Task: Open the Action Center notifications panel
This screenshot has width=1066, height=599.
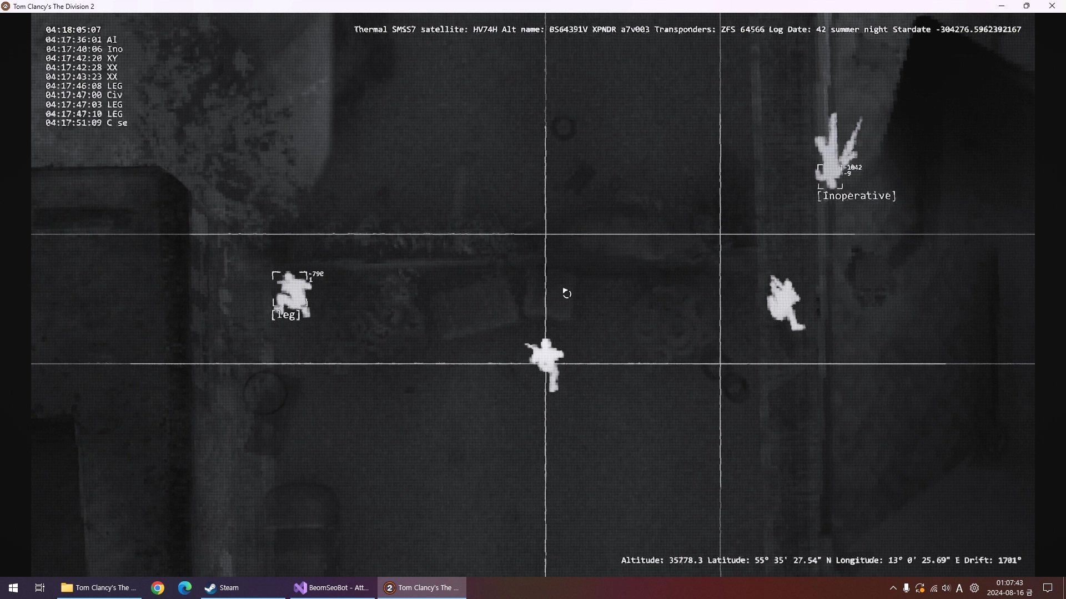Action: coord(1048,588)
